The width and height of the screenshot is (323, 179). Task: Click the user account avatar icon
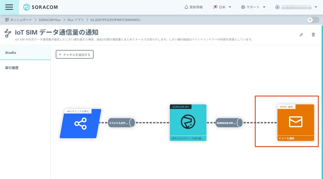[277, 7]
